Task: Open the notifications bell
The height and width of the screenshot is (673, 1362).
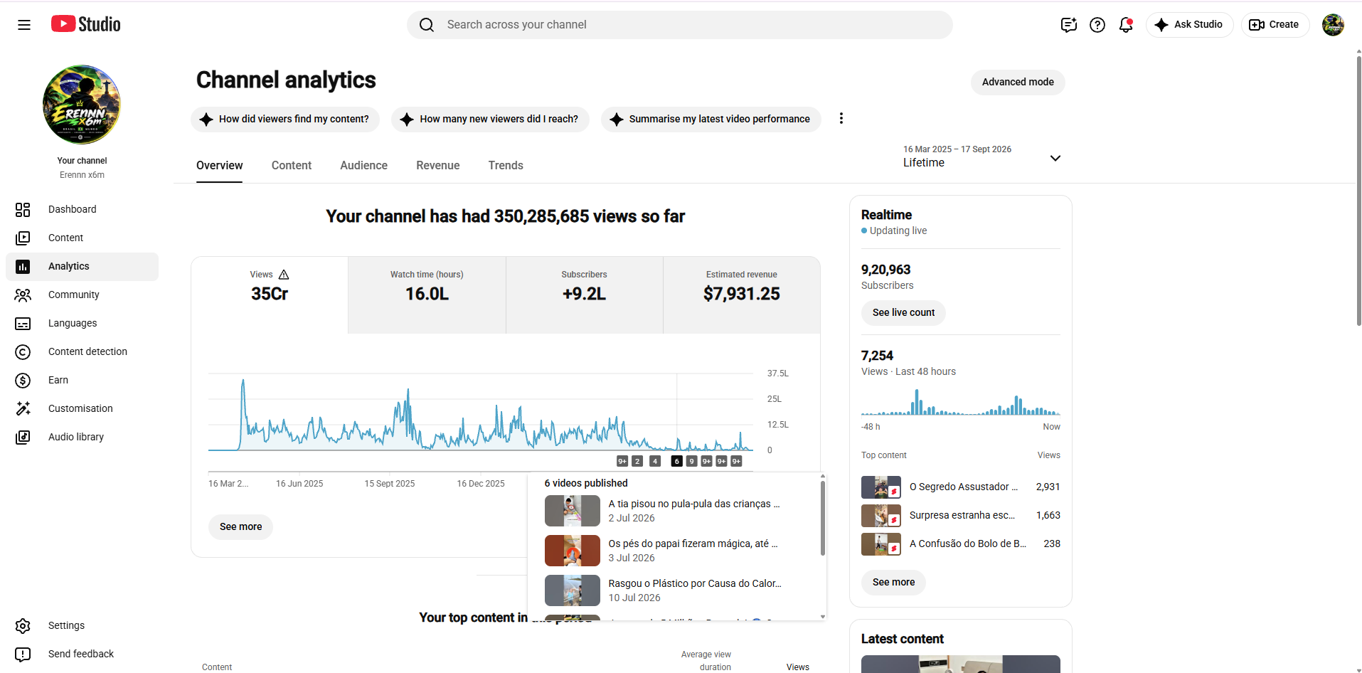Action: [x=1126, y=25]
